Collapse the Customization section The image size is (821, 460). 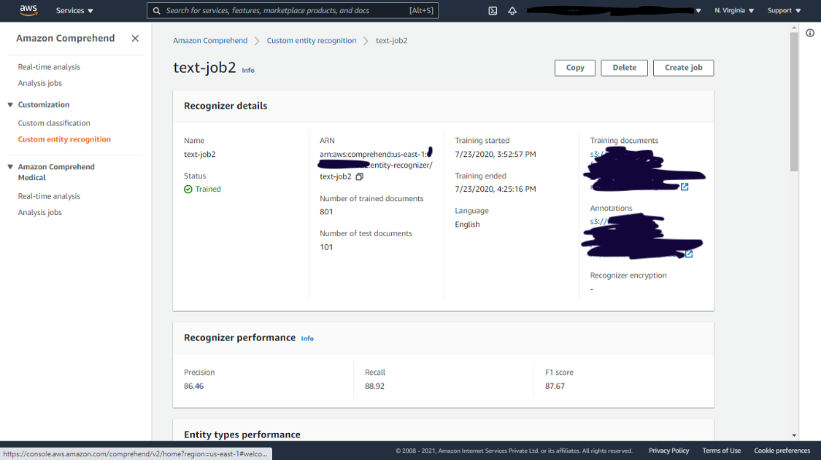[x=10, y=105]
